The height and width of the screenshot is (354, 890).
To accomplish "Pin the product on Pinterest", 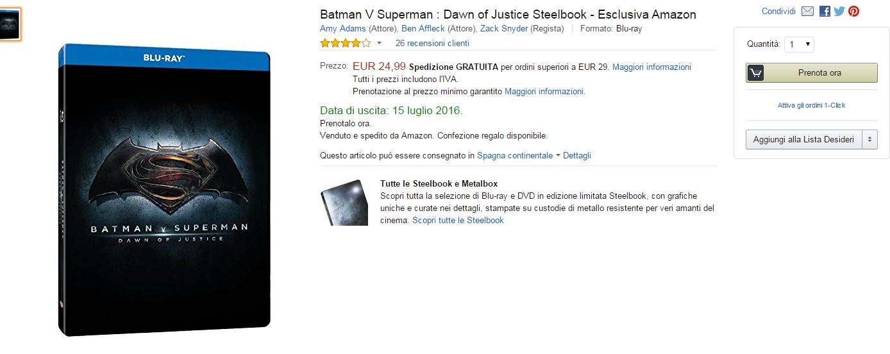I will (853, 12).
